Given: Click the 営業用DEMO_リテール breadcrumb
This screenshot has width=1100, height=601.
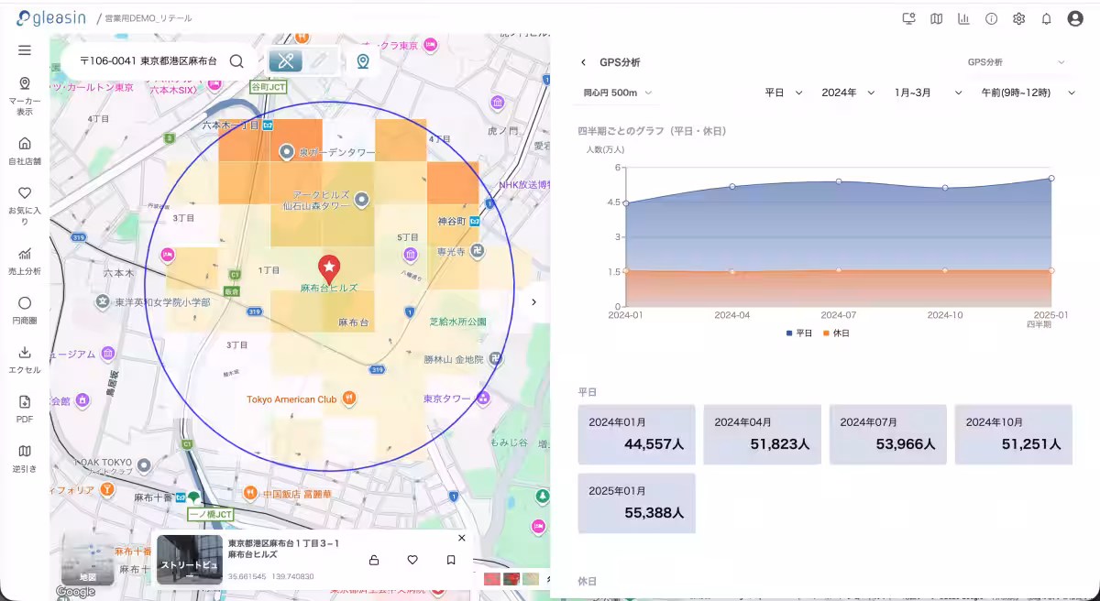Looking at the screenshot, I should coord(148,18).
